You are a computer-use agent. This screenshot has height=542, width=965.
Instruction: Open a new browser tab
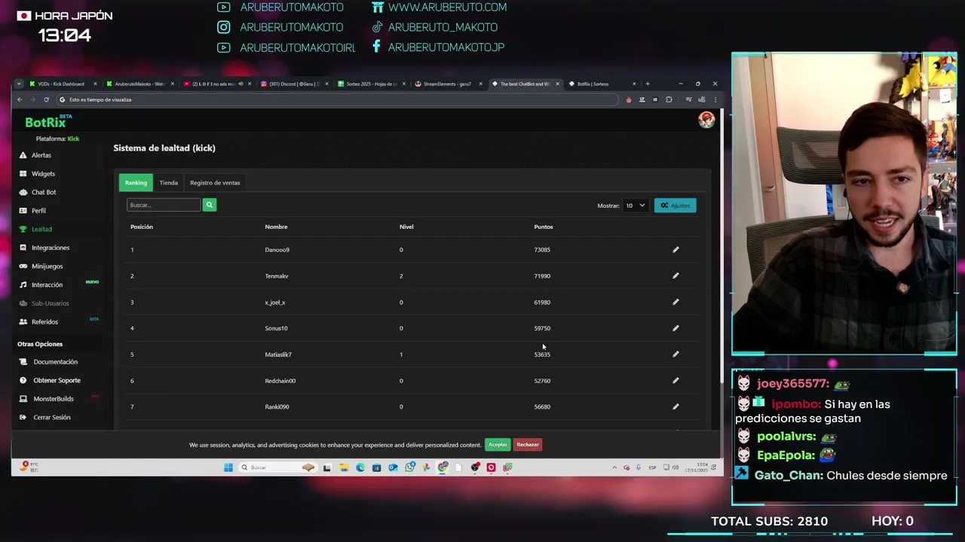coord(647,84)
